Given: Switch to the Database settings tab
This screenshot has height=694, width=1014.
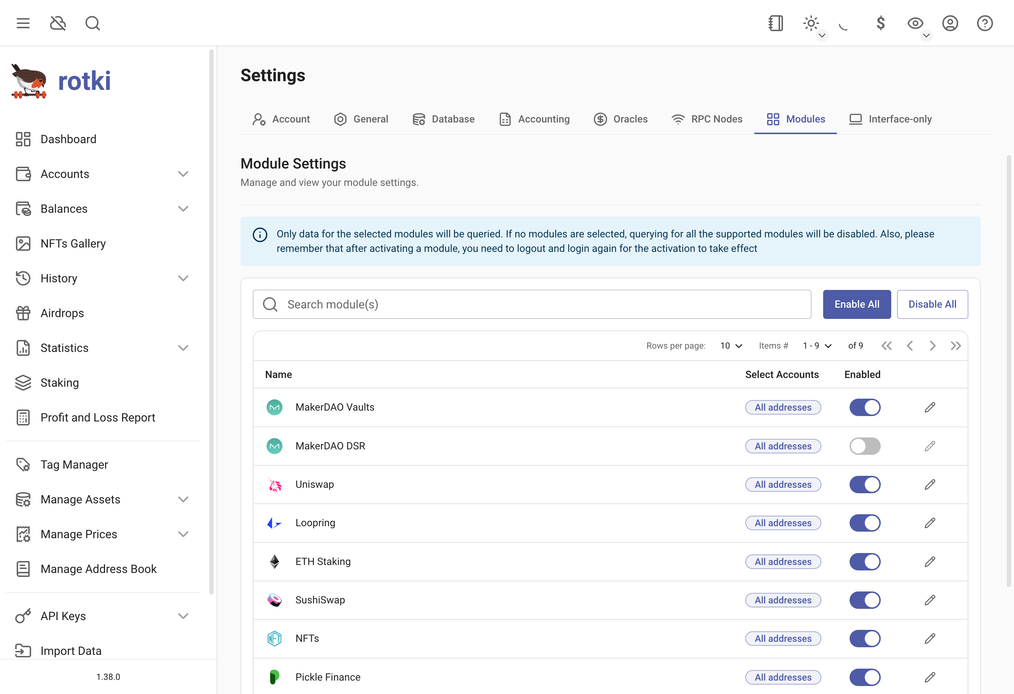Looking at the screenshot, I should (x=443, y=119).
